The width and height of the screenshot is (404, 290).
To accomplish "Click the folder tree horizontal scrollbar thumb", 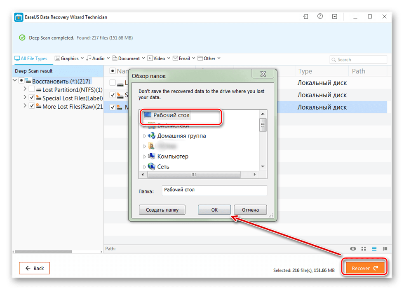I will 194,175.
